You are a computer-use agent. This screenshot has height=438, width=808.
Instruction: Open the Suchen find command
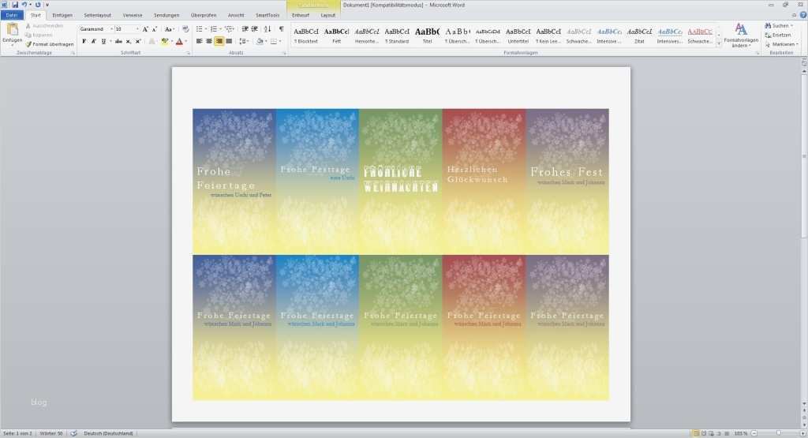point(779,26)
